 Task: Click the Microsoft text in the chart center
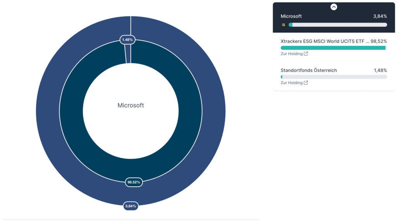[131, 106]
